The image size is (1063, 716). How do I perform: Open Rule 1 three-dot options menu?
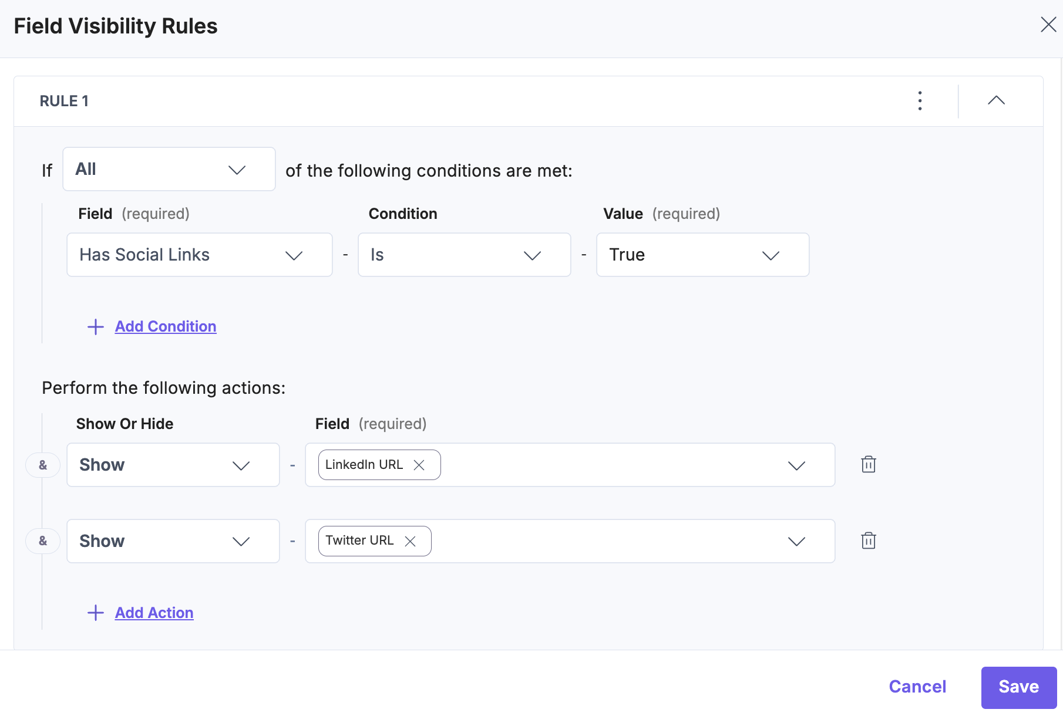point(920,101)
